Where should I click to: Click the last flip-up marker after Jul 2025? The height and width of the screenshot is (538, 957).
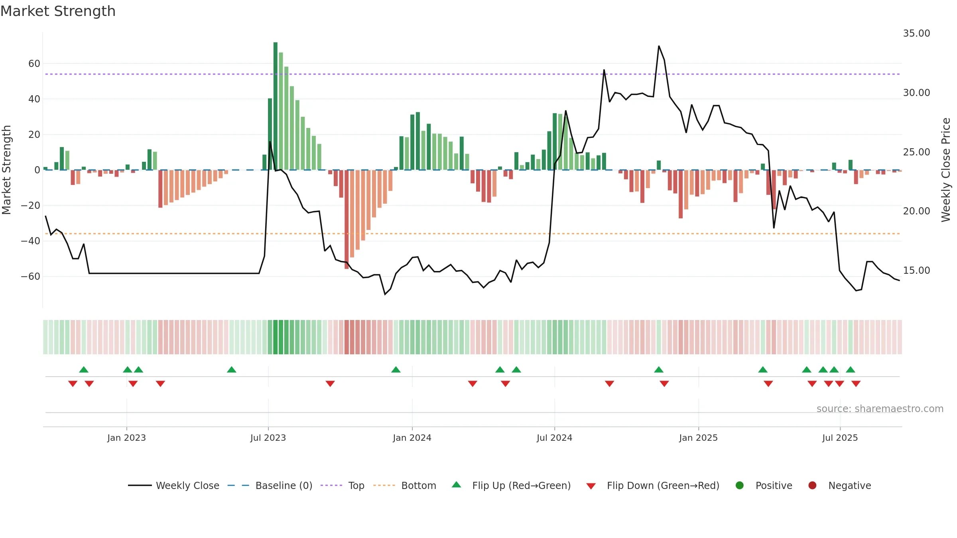pyautogui.click(x=851, y=370)
